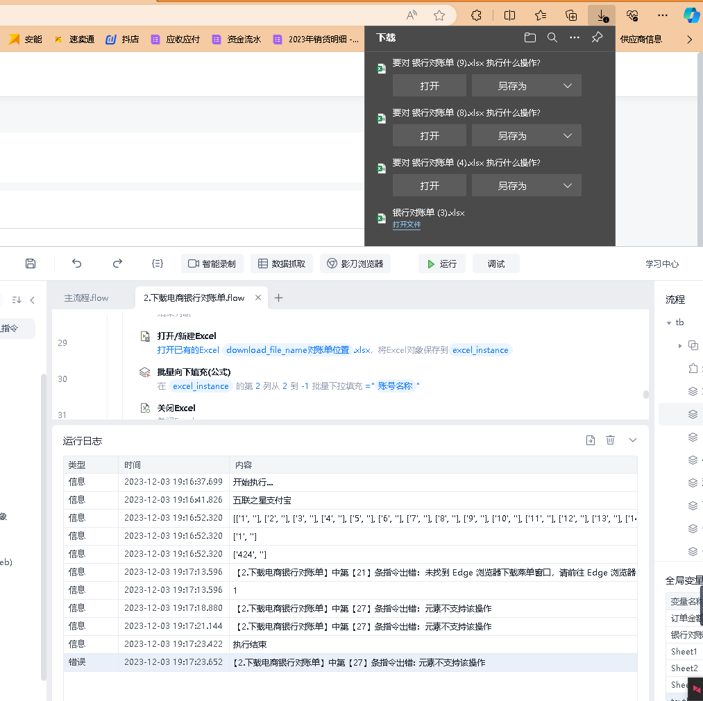Click the undo arrow in the toolbar

tap(77, 263)
